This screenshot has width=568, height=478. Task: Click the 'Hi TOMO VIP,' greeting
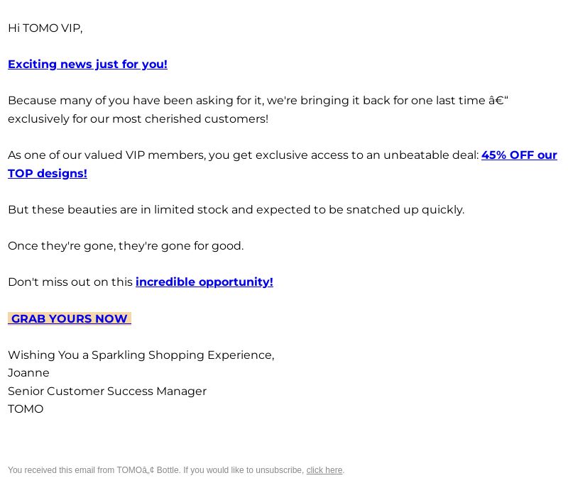pos(45,28)
